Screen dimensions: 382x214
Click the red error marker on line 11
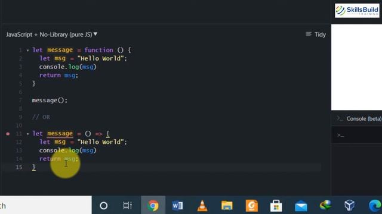coord(8,134)
